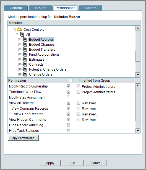Click the Fund Appropriations document icon
146x170 pixels.
point(25,54)
